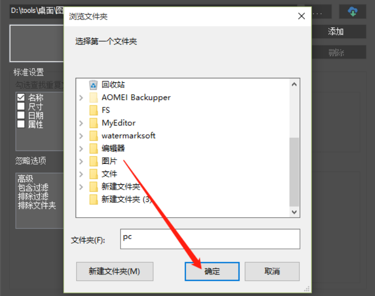Expand the 图片 folder node
This screenshot has width=375, height=296.
coord(81,161)
